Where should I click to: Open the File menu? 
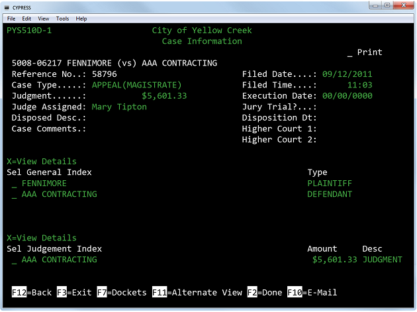point(11,19)
